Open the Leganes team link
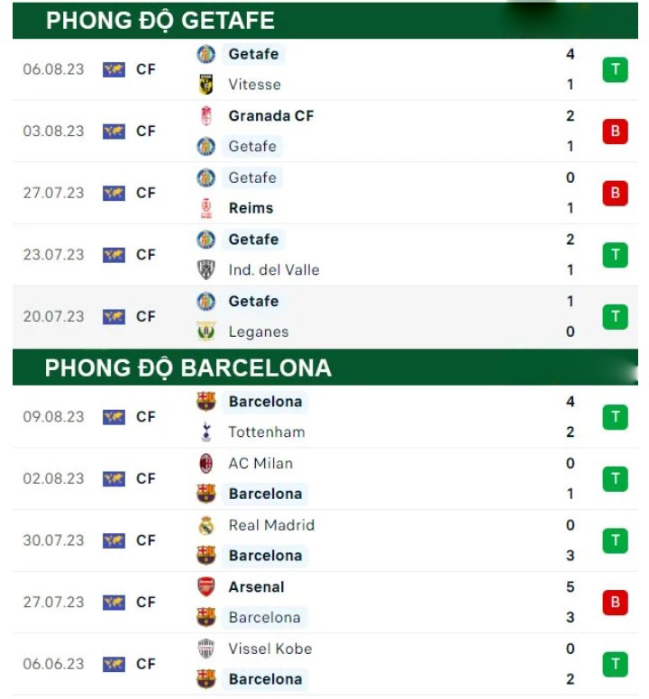The width and height of the screenshot is (649, 699). click(258, 331)
